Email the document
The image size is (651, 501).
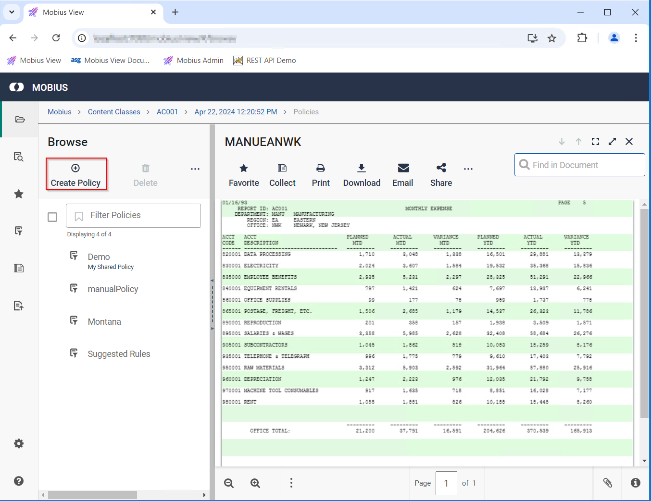point(403,174)
